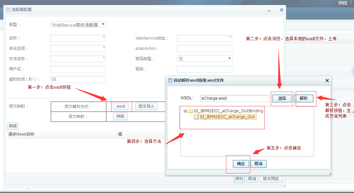Click the 新建 button
The image size is (354, 193).
(x=13, y=126)
